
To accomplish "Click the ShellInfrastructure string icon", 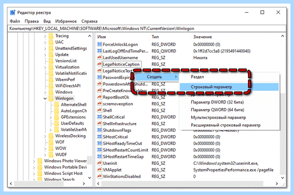I will (x=99, y=123).
